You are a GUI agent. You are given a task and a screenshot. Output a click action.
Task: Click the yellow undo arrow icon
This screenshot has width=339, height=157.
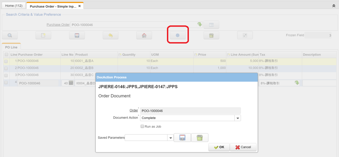[x=110, y=35]
